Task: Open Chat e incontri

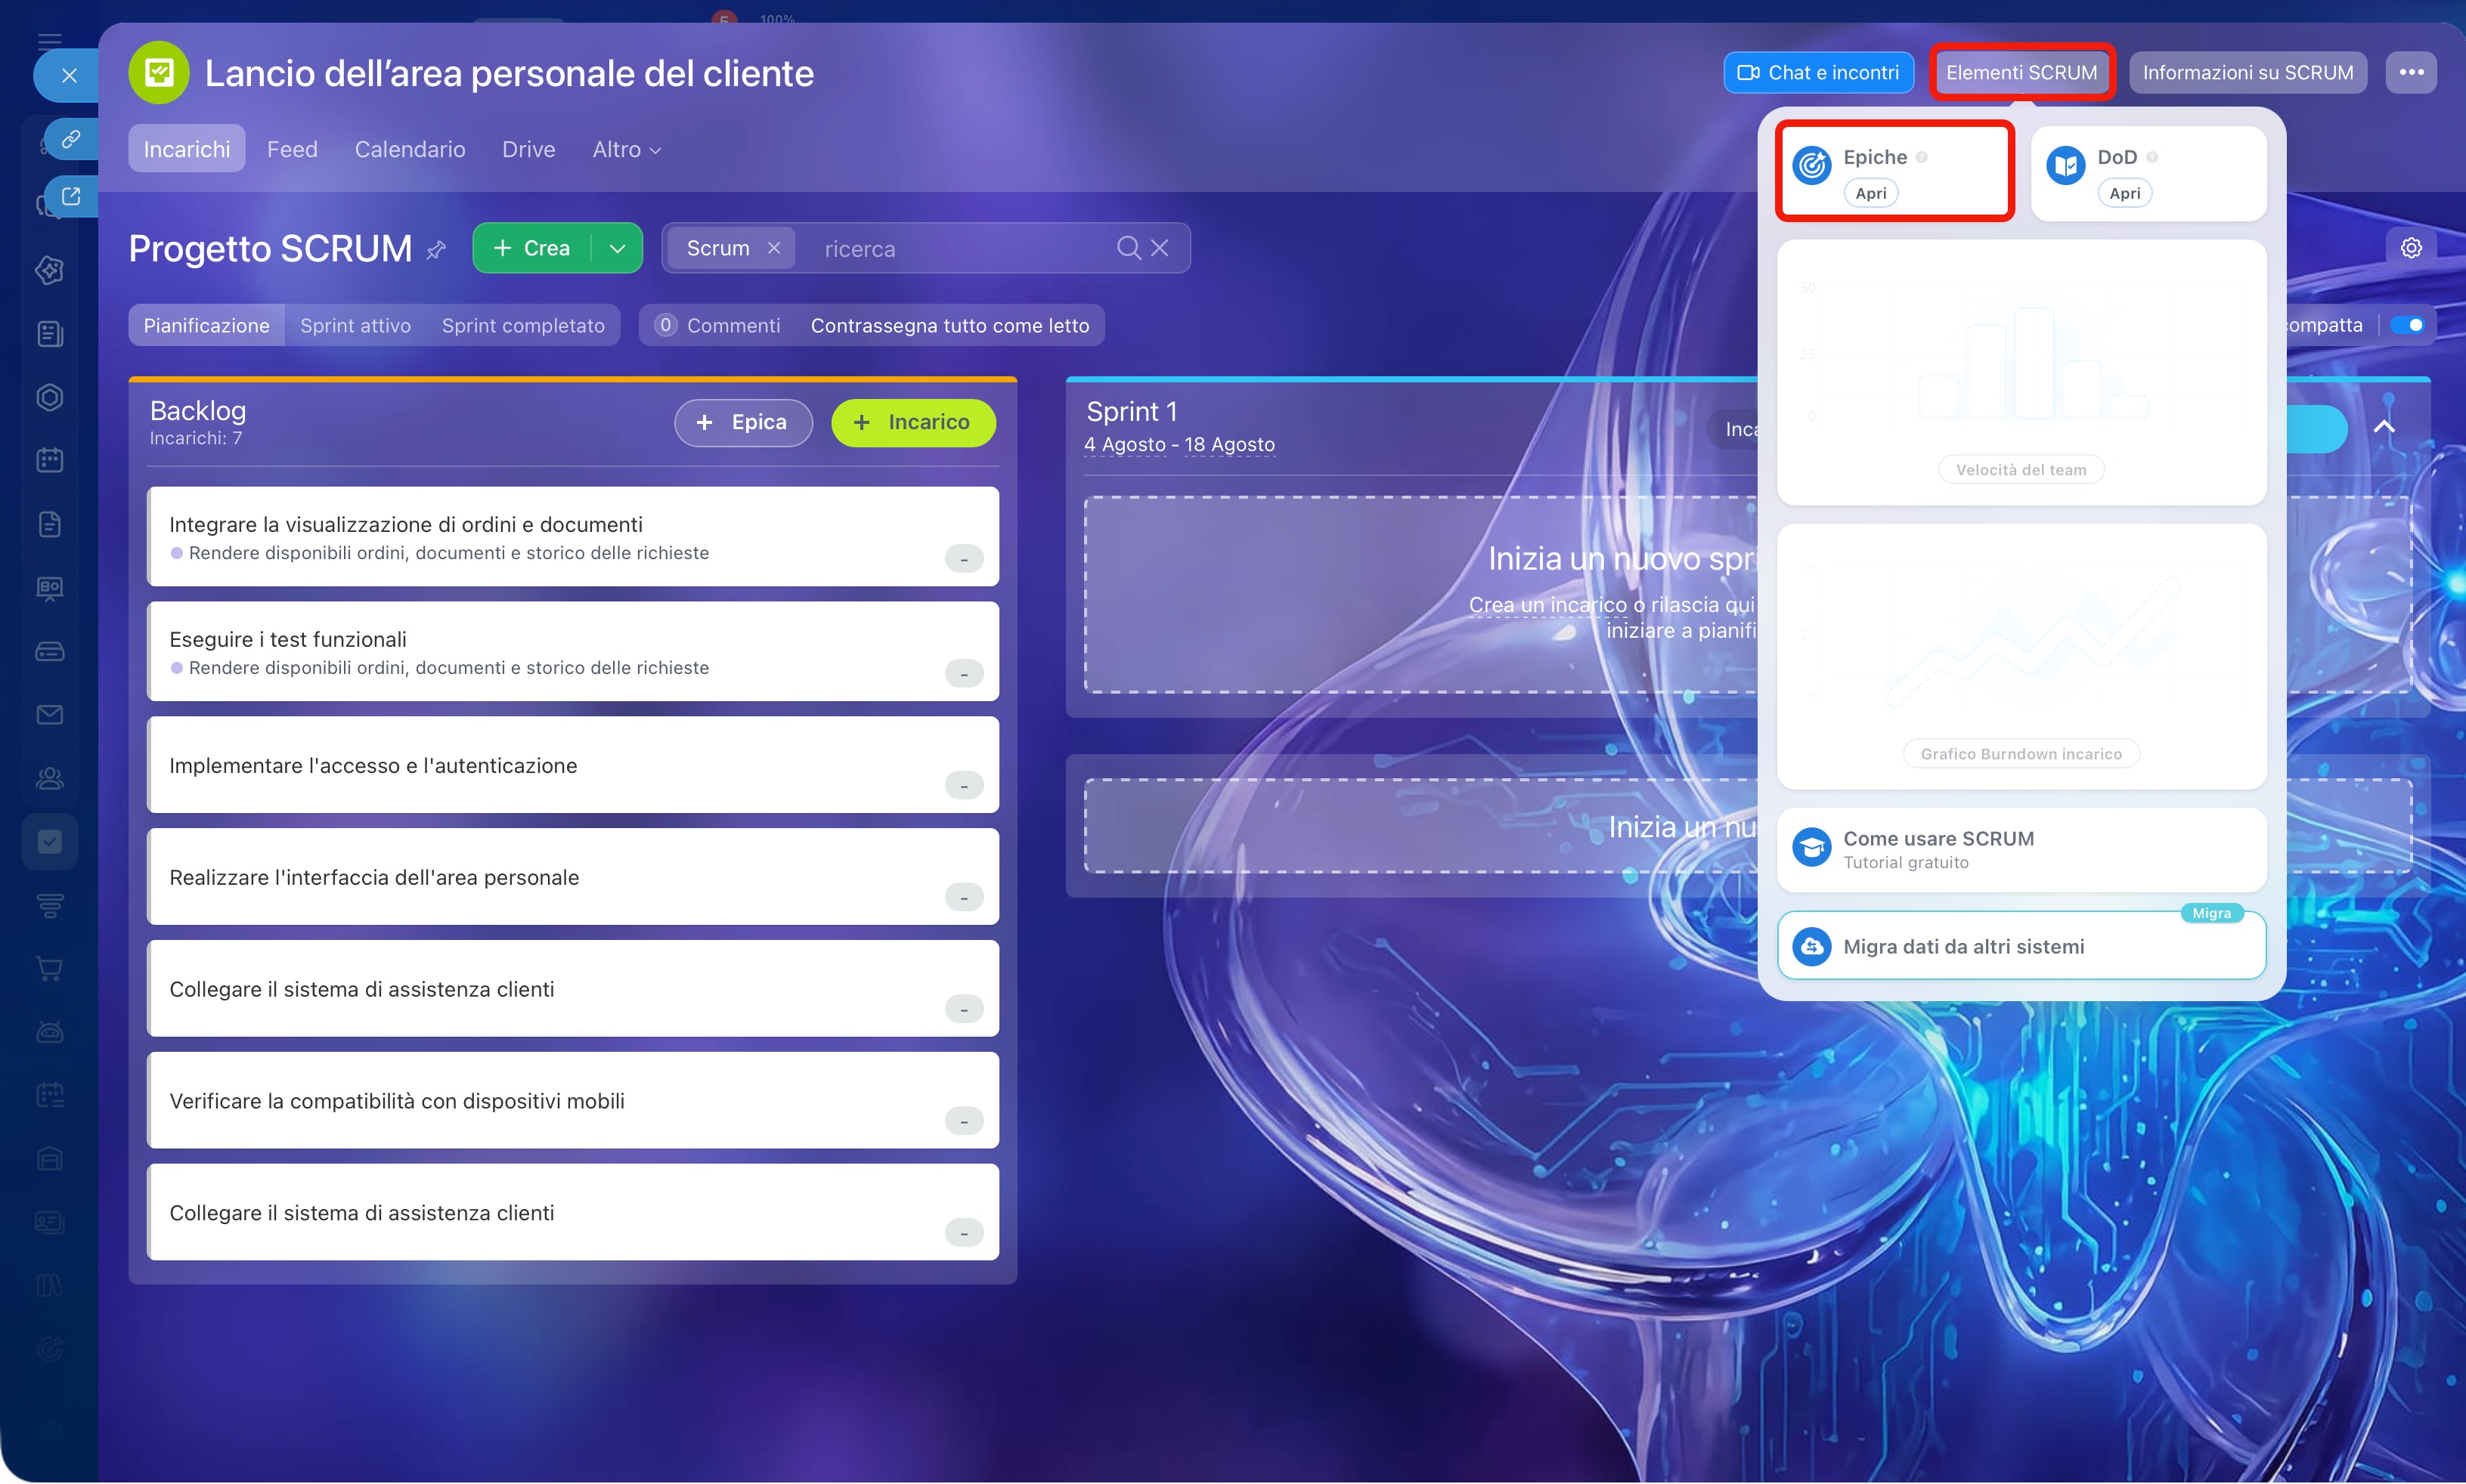Action: (1819, 72)
